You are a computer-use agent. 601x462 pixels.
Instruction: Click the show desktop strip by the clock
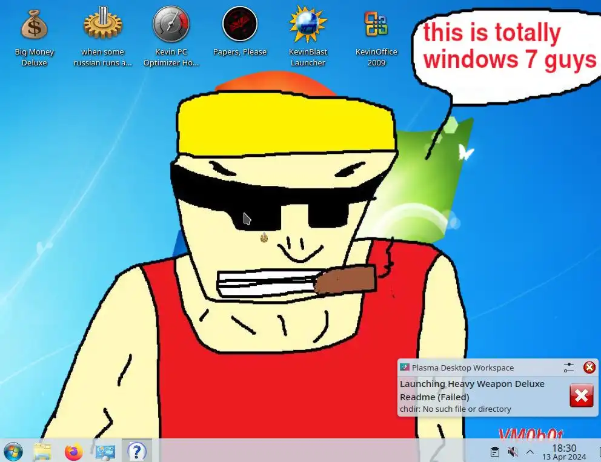tap(599, 452)
